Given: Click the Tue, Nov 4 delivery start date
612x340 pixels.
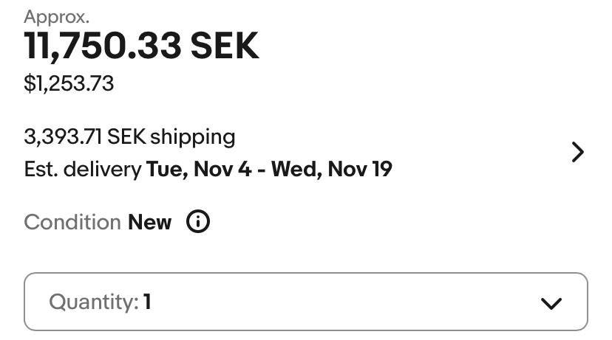Looking at the screenshot, I should pos(199,170).
